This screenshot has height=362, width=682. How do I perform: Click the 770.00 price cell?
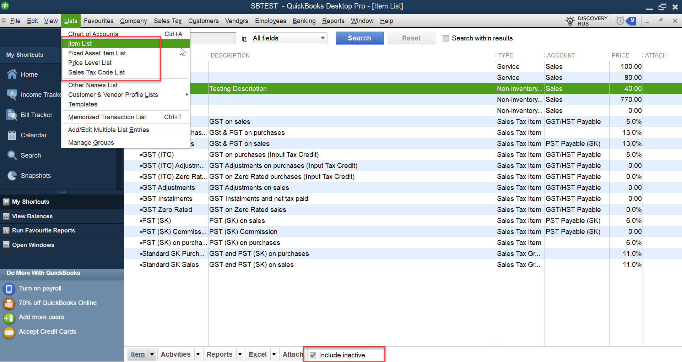tap(626, 100)
